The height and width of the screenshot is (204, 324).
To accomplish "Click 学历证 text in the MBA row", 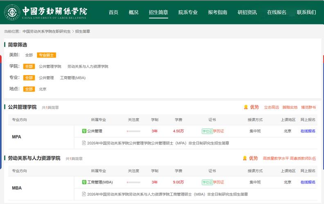I will click(218, 182).
